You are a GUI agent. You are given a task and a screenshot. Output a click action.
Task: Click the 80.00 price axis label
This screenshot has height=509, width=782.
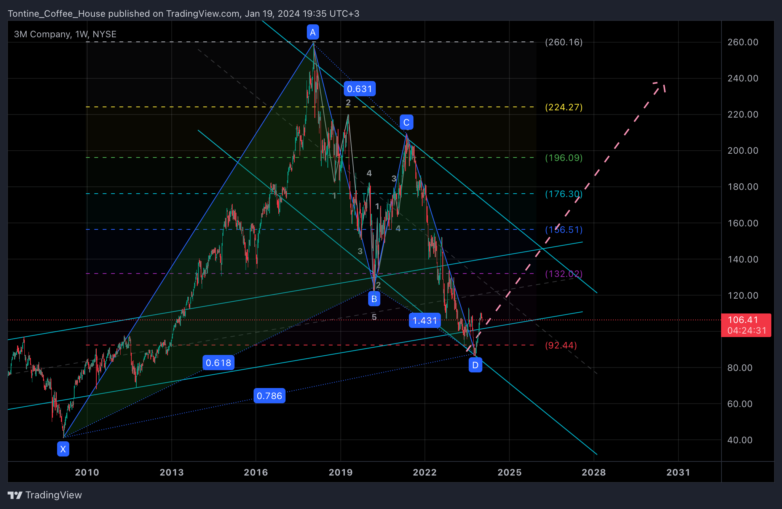740,367
